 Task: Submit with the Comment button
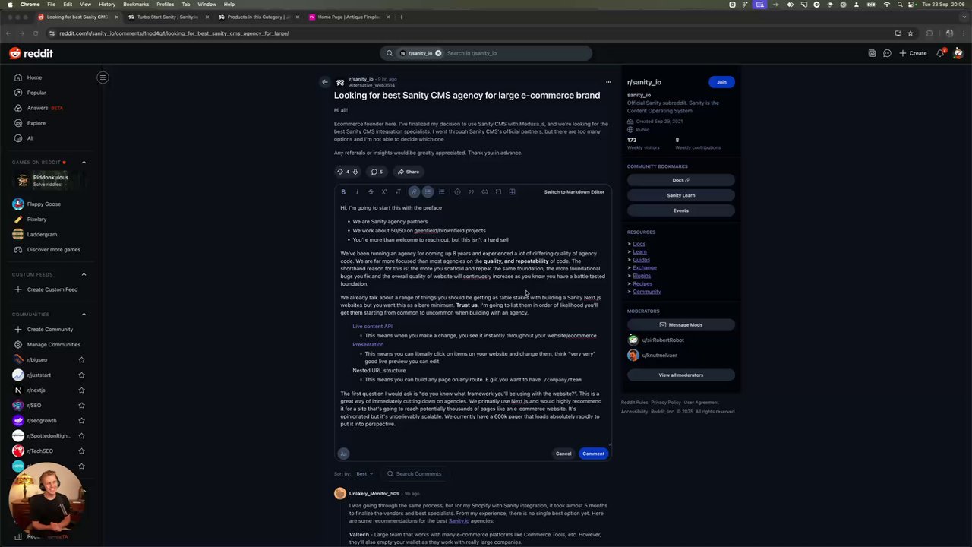tap(593, 454)
